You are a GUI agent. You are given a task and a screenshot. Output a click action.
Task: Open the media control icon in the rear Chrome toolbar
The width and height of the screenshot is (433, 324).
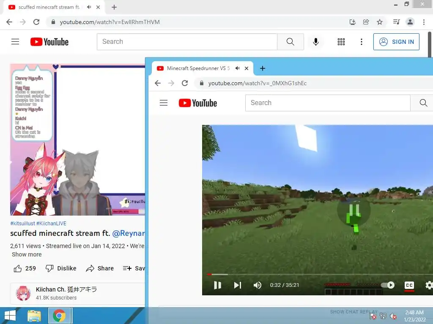point(396,22)
